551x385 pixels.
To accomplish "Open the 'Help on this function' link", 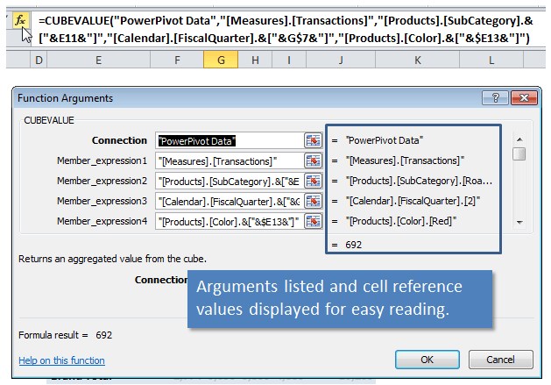I will pyautogui.click(x=61, y=360).
